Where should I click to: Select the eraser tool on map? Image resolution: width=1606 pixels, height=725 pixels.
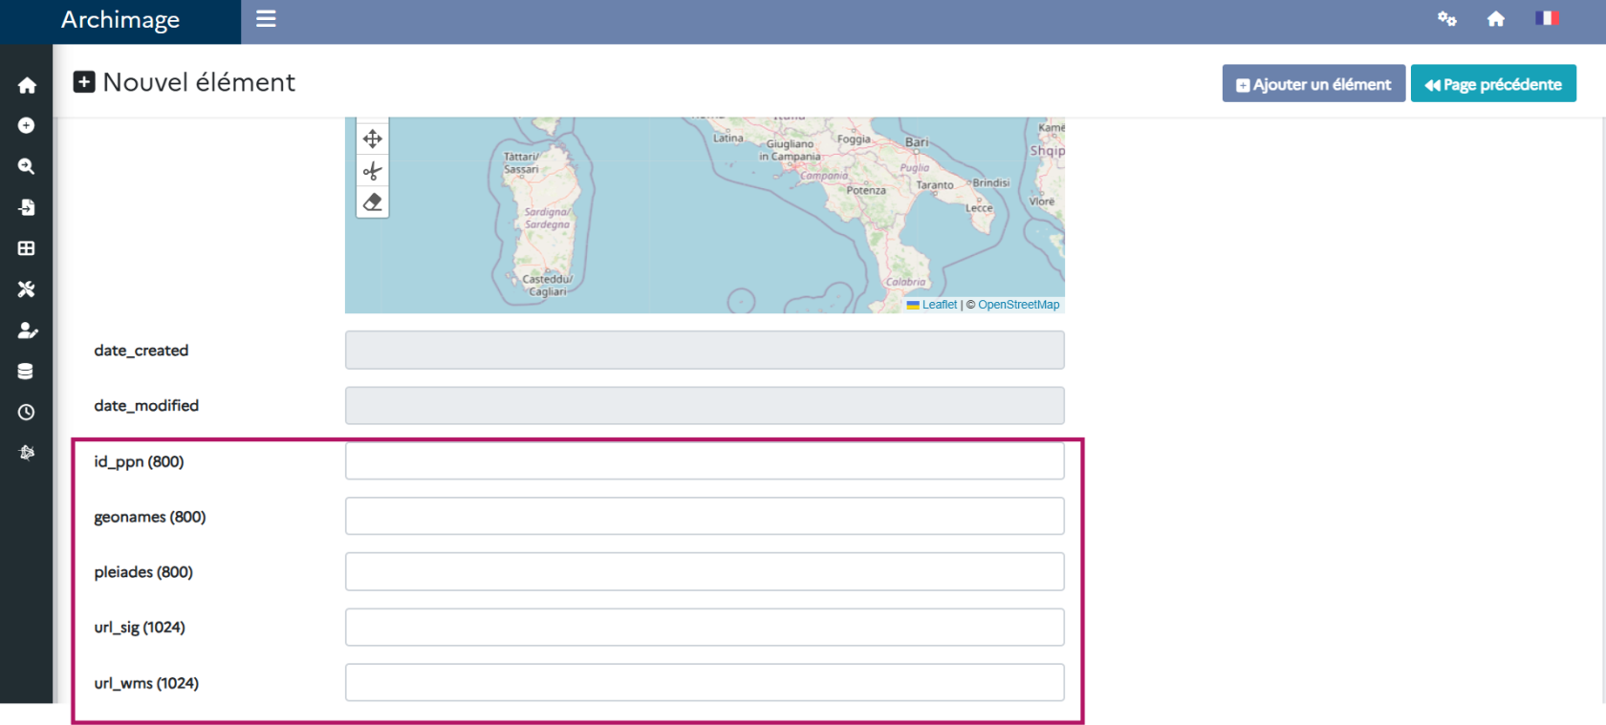(x=373, y=203)
